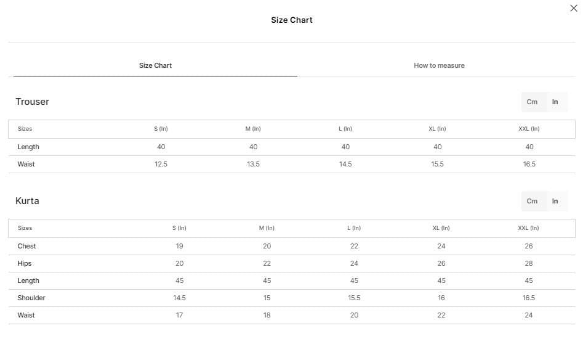Close the Size Chart dialog
Screen dimensions: 583x352
(573, 8)
